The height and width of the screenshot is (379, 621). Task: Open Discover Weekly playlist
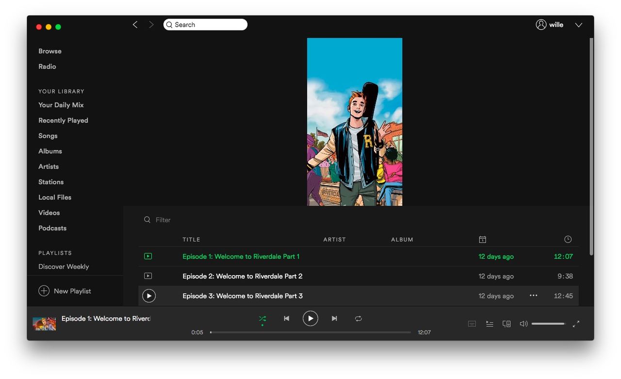[x=64, y=266]
